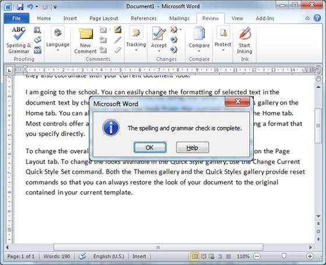Switch to the Page Layout tab

point(104,19)
